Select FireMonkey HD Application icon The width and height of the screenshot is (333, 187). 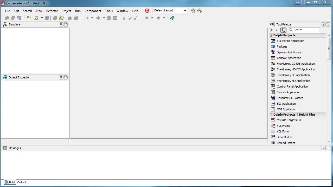pos(273,81)
